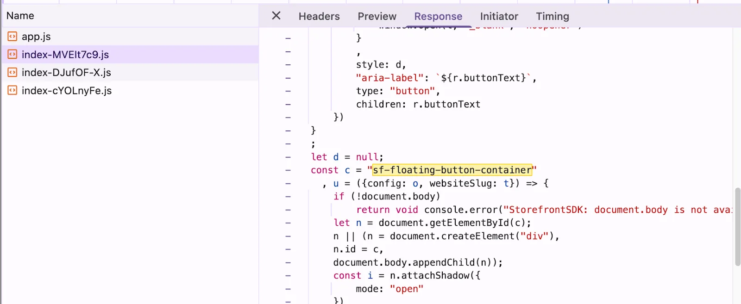The image size is (741, 304).
Task: Select index-MVEIt7c9.js request row
Action: (130, 54)
